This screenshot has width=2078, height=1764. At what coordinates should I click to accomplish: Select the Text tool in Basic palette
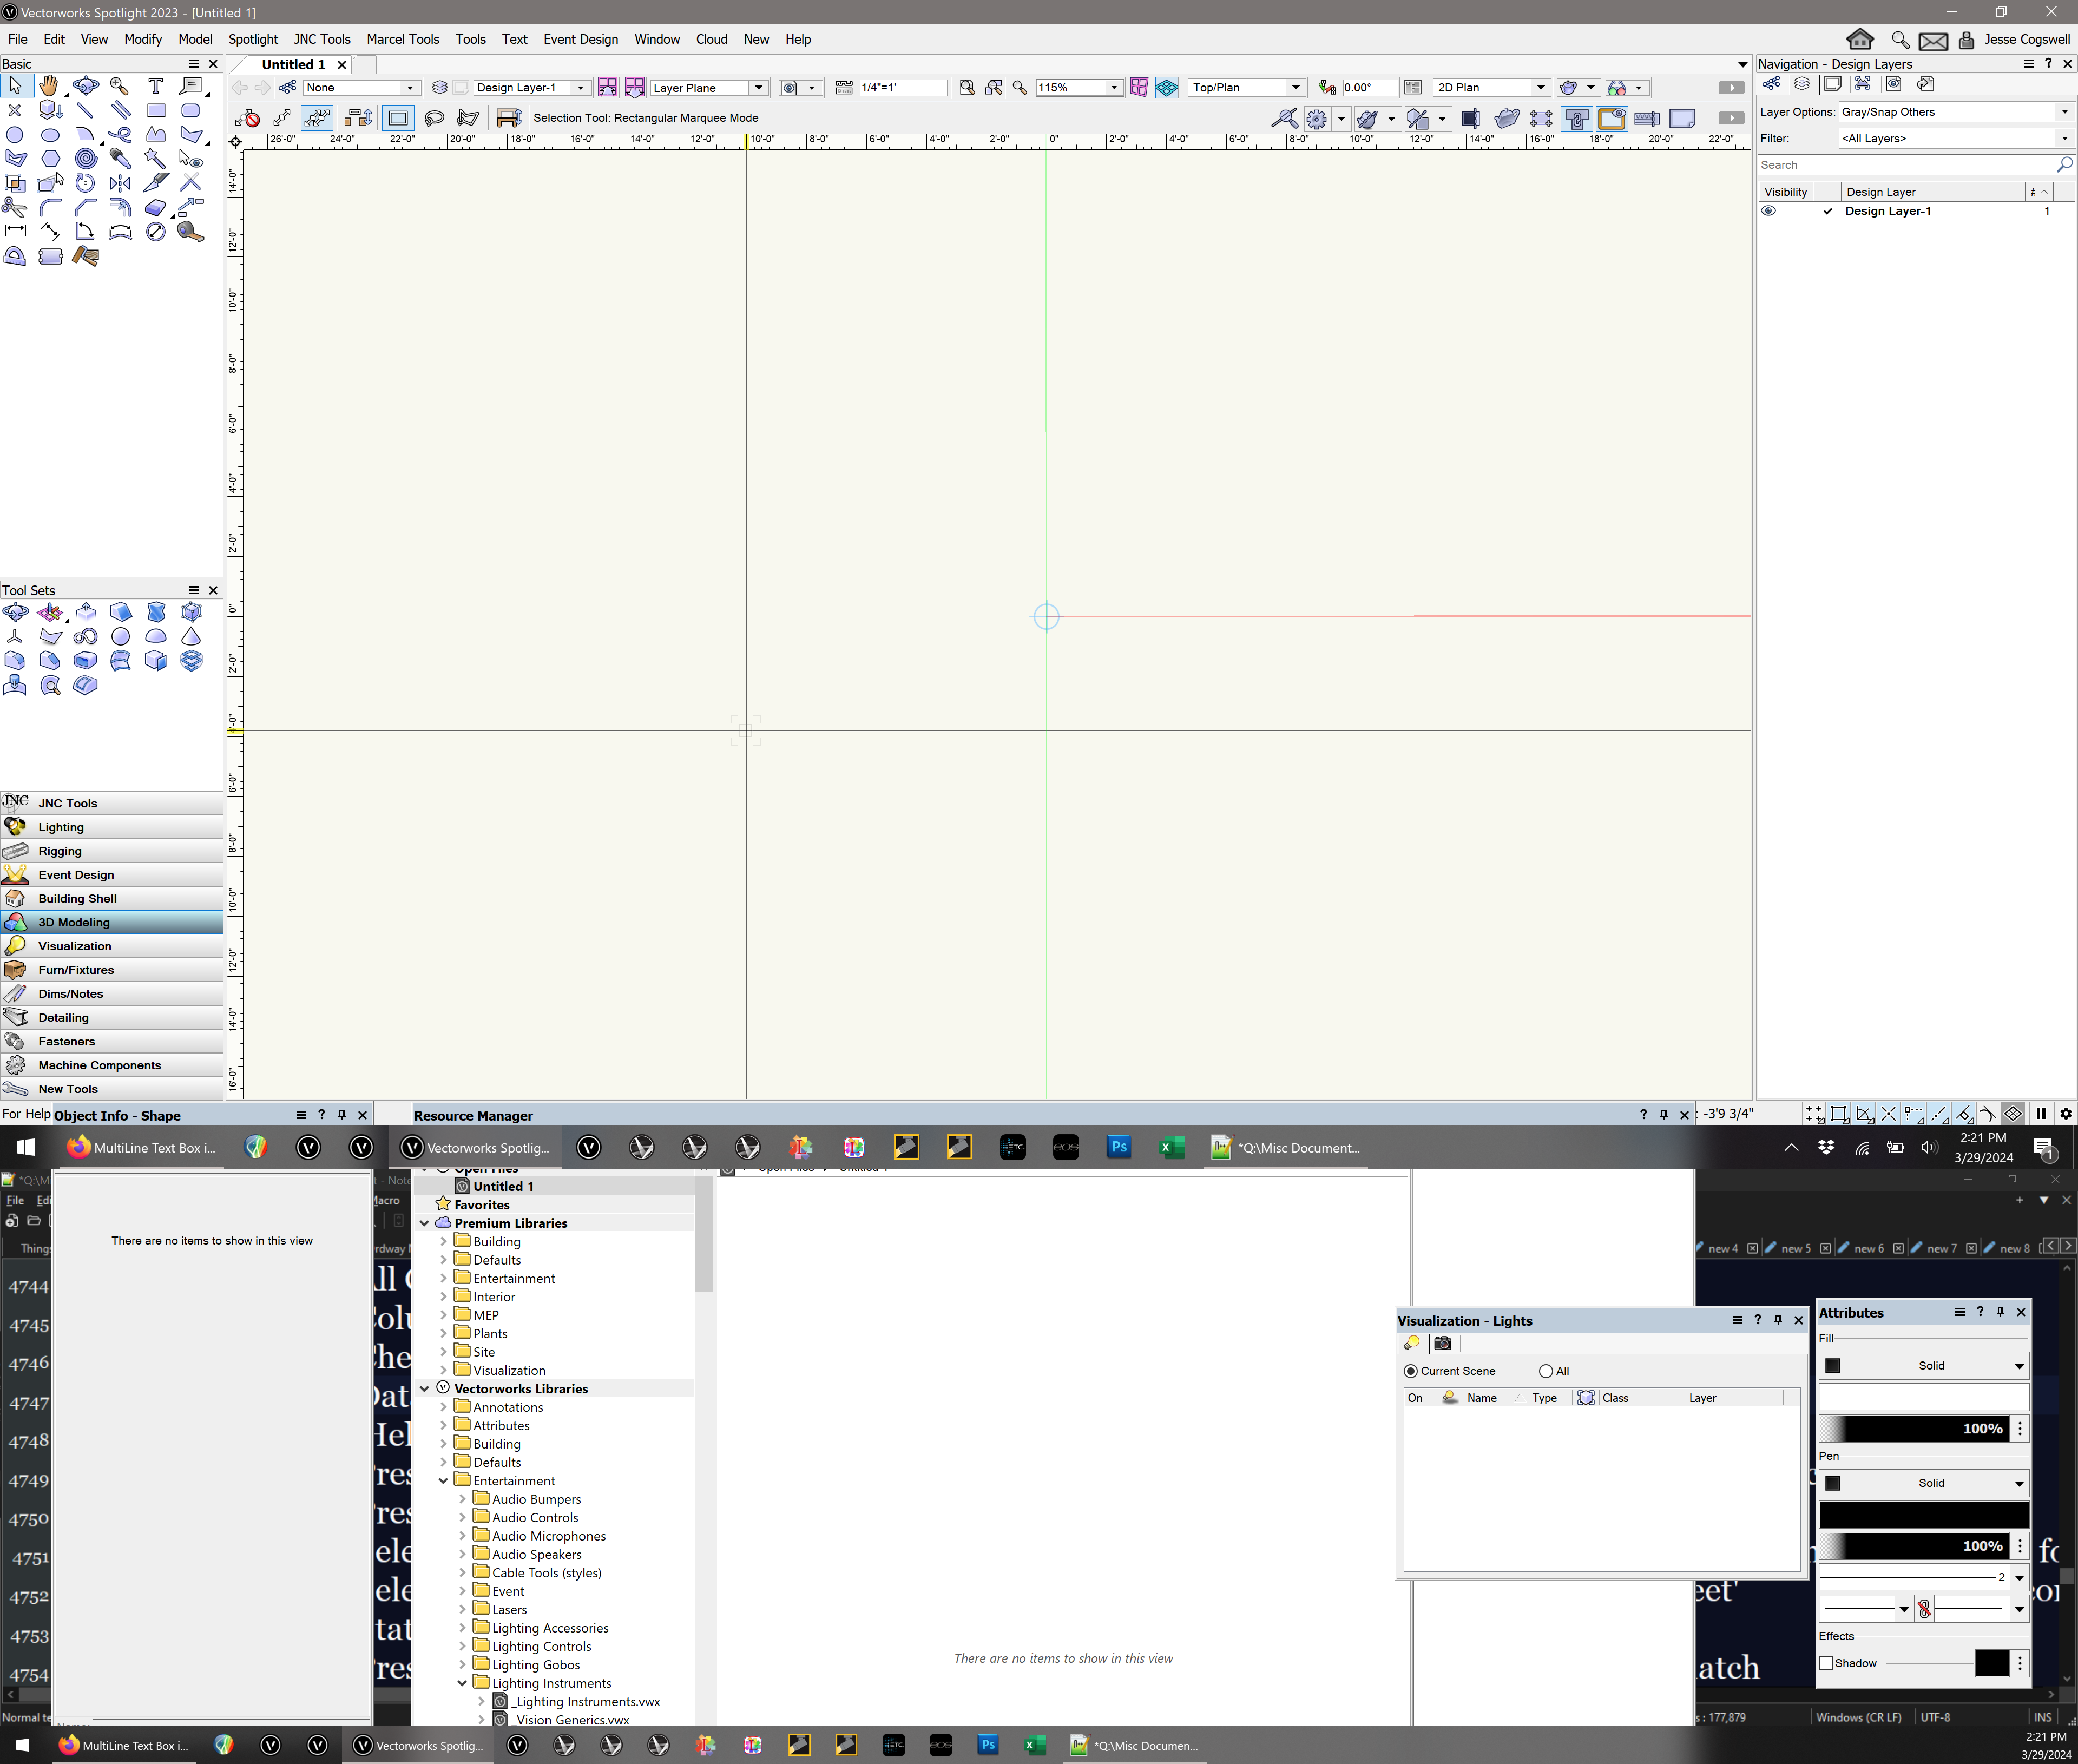coord(155,86)
